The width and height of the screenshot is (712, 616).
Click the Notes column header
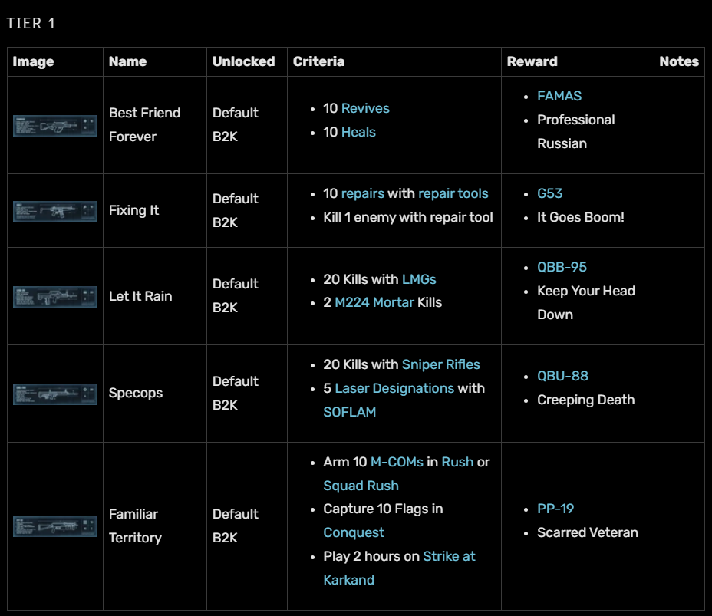point(679,61)
